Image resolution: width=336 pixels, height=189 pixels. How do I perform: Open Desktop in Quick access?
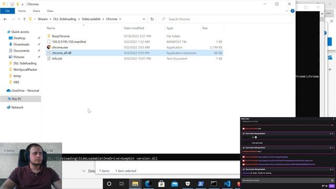pyautogui.click(x=19, y=38)
